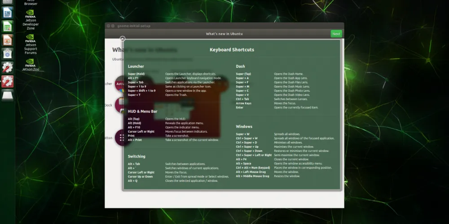Screen dimensions: 449x224
Task: Click the Keyboard Shortcuts heading
Action: [x=232, y=50]
